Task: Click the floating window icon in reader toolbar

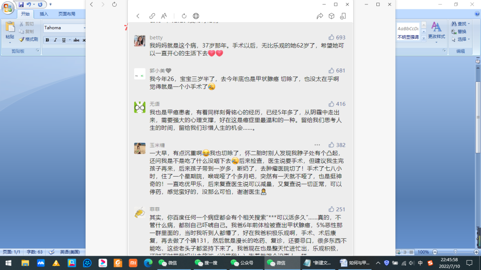Action: pos(343,16)
